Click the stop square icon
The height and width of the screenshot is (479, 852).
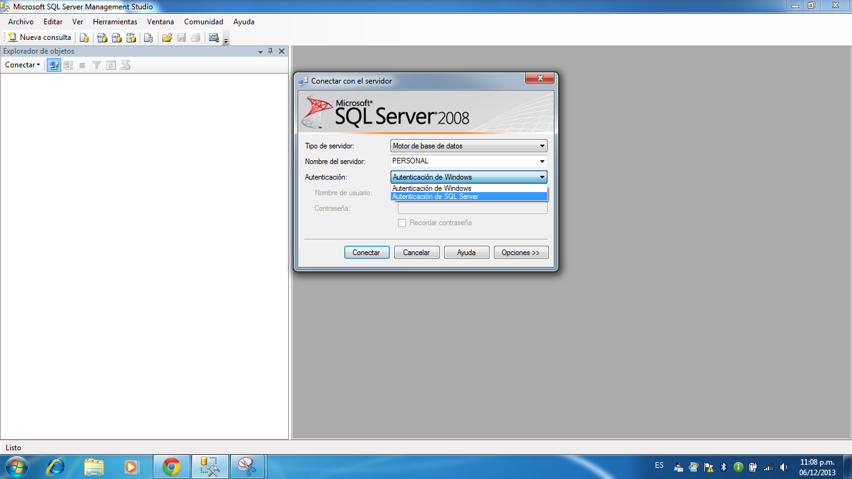pos(82,65)
